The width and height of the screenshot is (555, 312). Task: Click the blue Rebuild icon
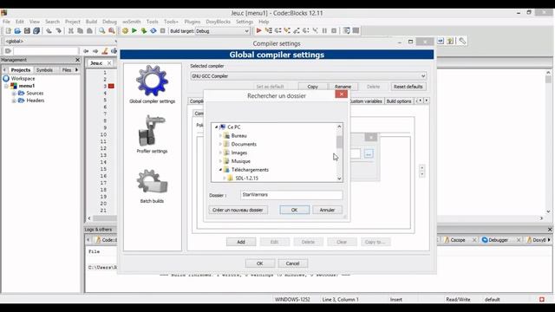tap(153, 31)
